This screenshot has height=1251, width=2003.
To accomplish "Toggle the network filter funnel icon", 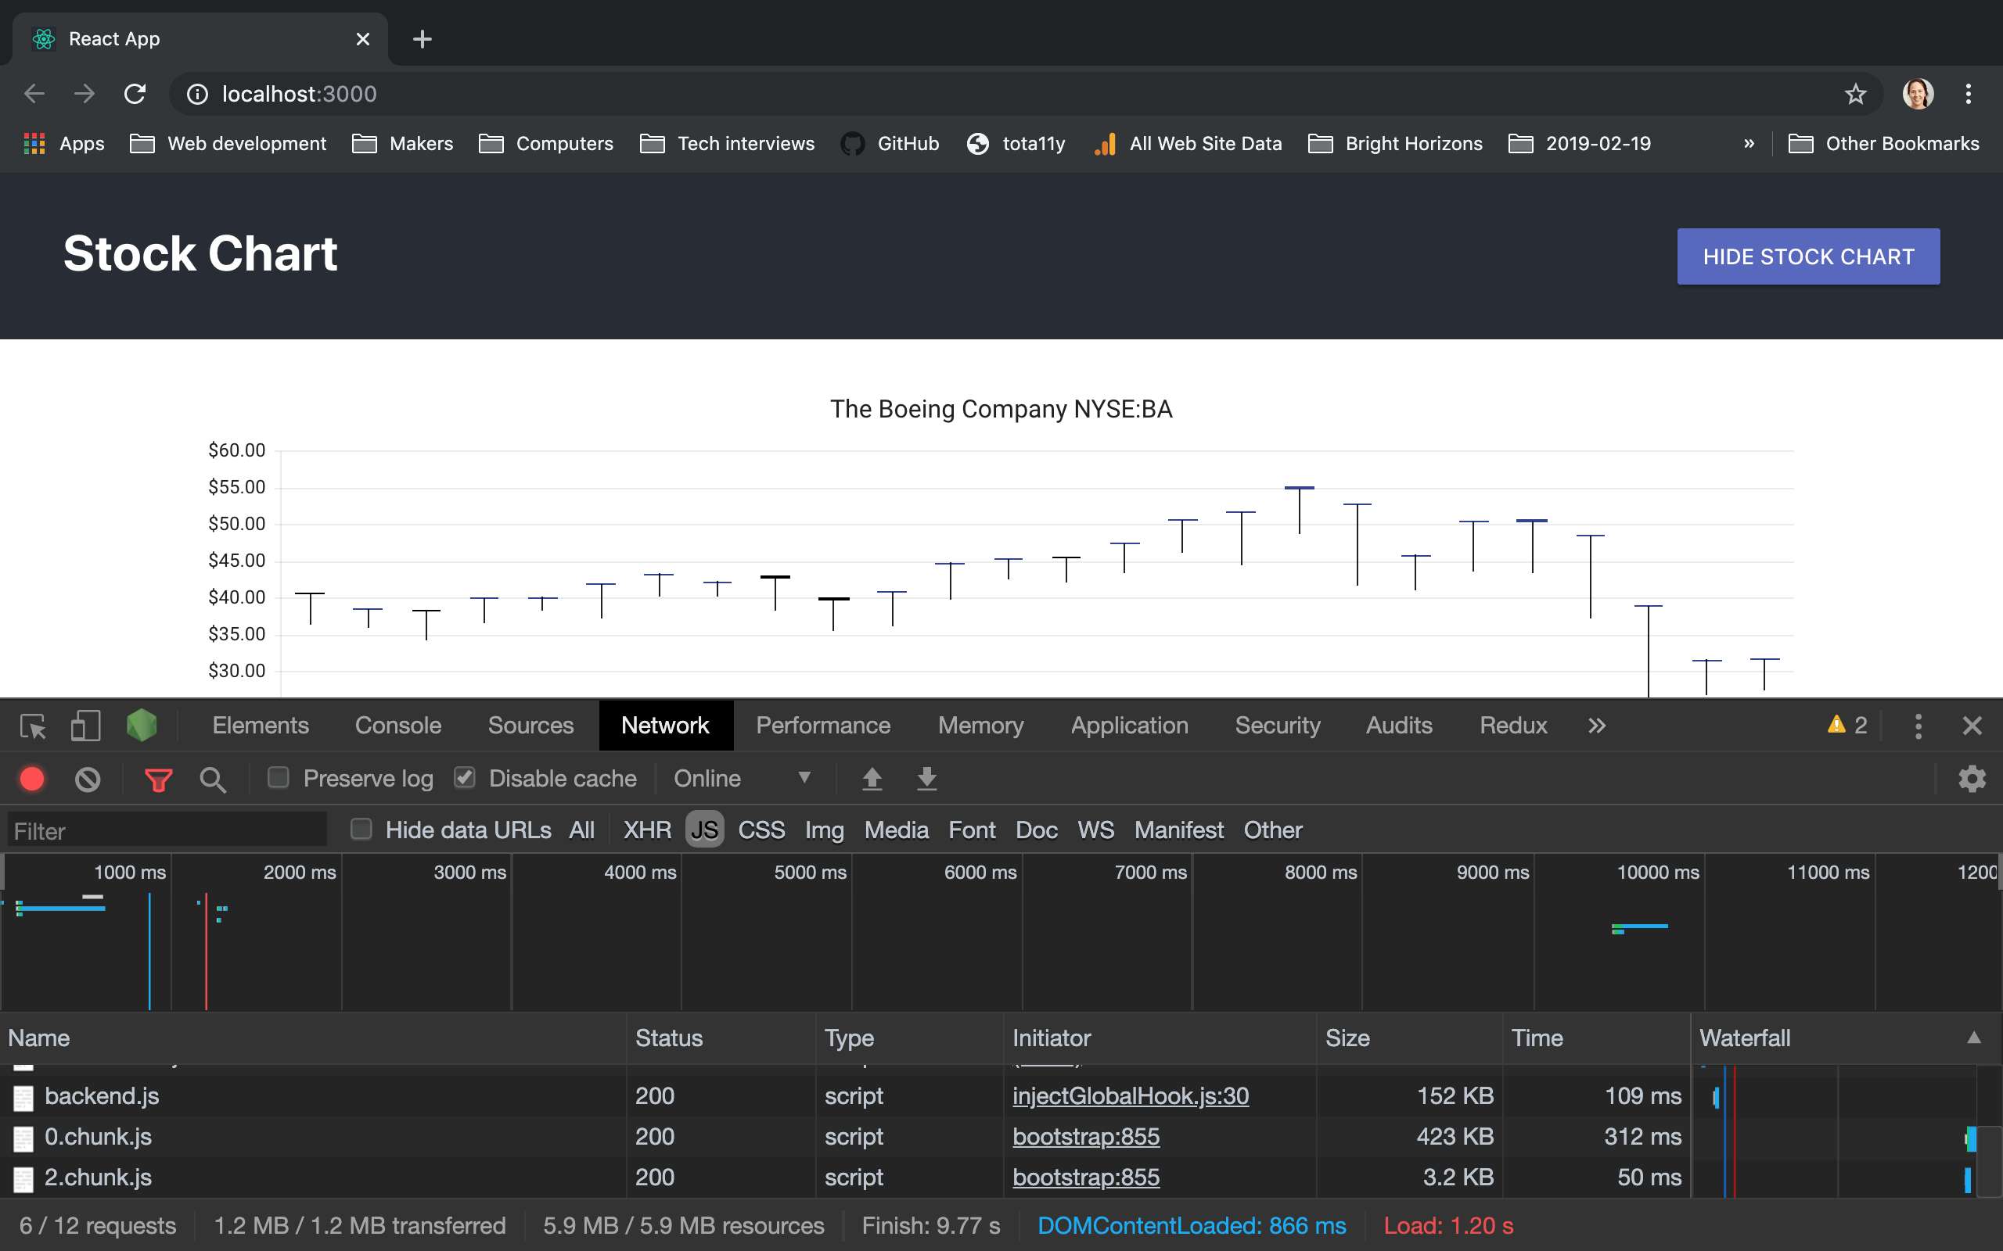I will (x=158, y=779).
